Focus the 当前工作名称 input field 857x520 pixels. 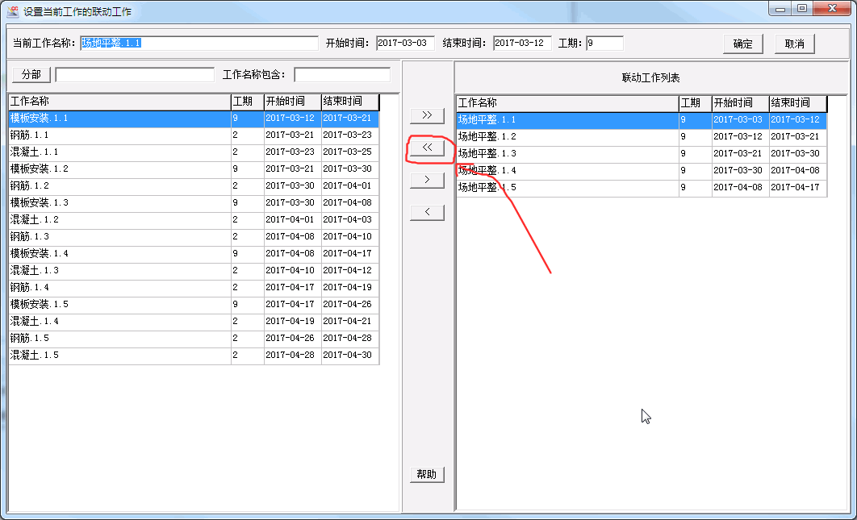pyautogui.click(x=199, y=44)
